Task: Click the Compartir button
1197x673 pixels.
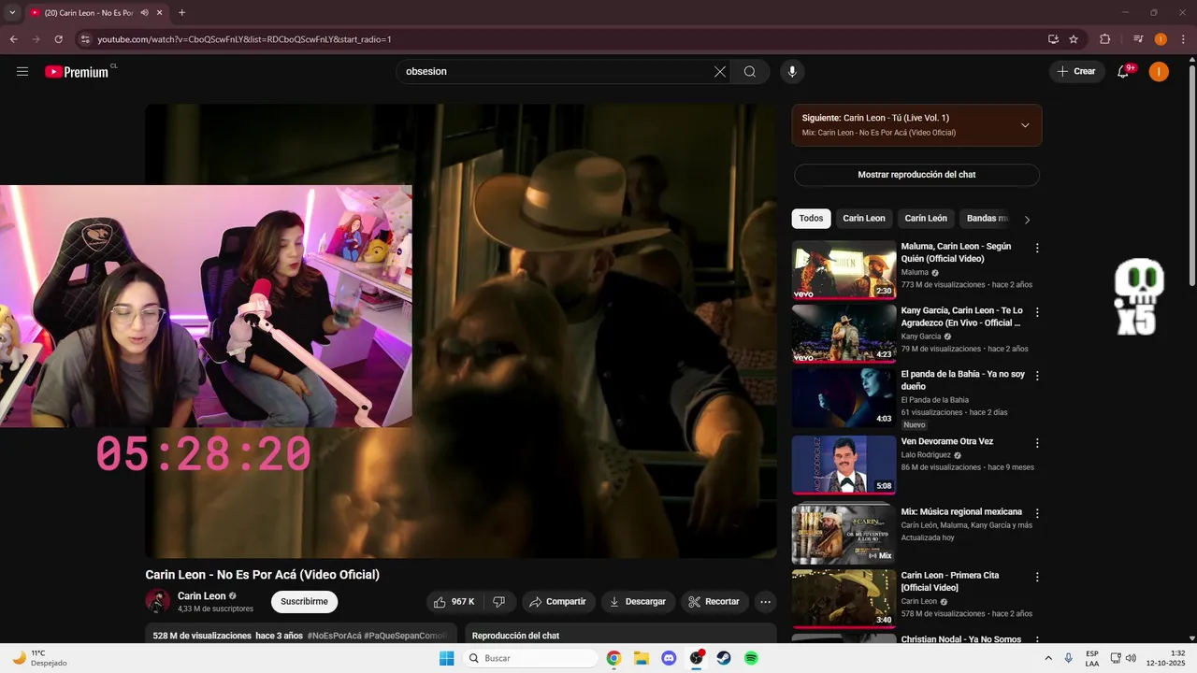Action: tap(558, 602)
